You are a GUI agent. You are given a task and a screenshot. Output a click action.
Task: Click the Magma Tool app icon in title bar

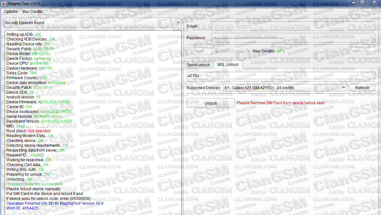pyautogui.click(x=4, y=4)
